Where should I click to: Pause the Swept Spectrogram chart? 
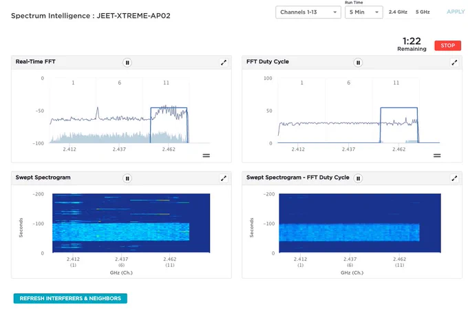tap(127, 178)
